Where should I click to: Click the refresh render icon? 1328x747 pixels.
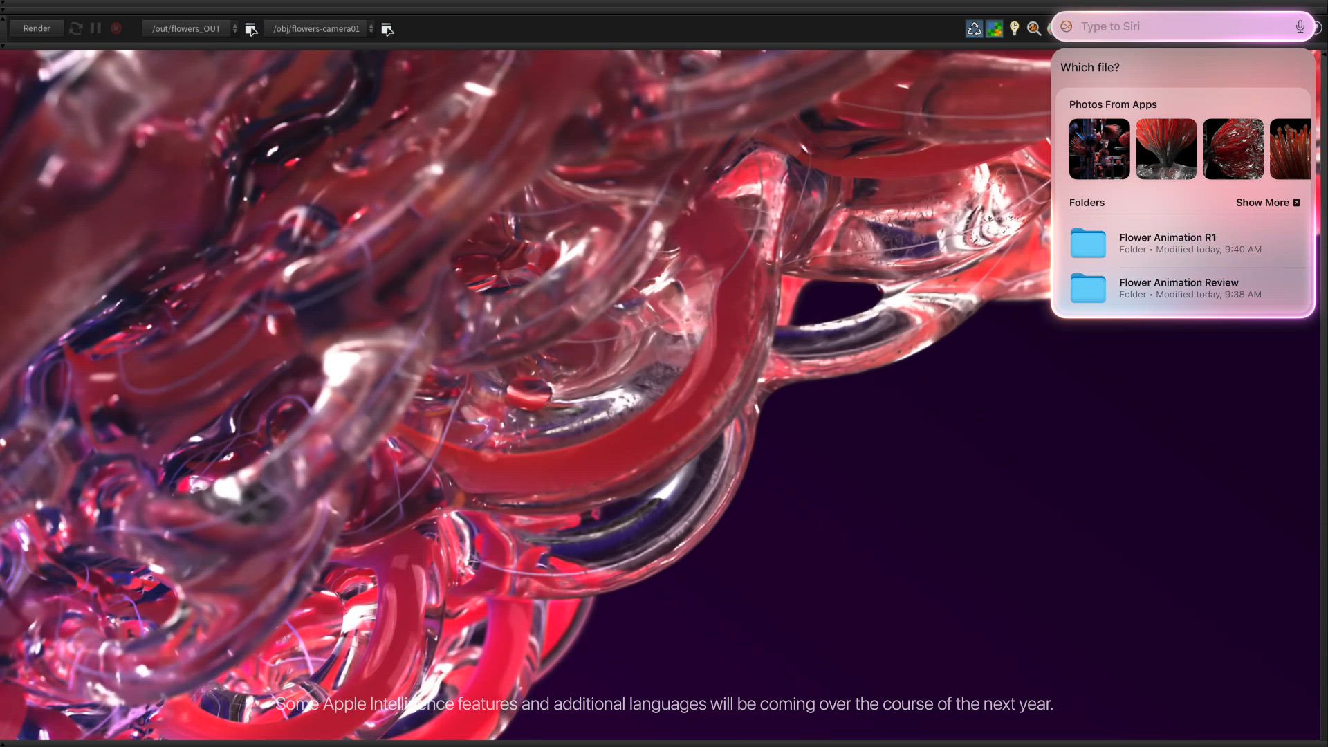(x=76, y=28)
